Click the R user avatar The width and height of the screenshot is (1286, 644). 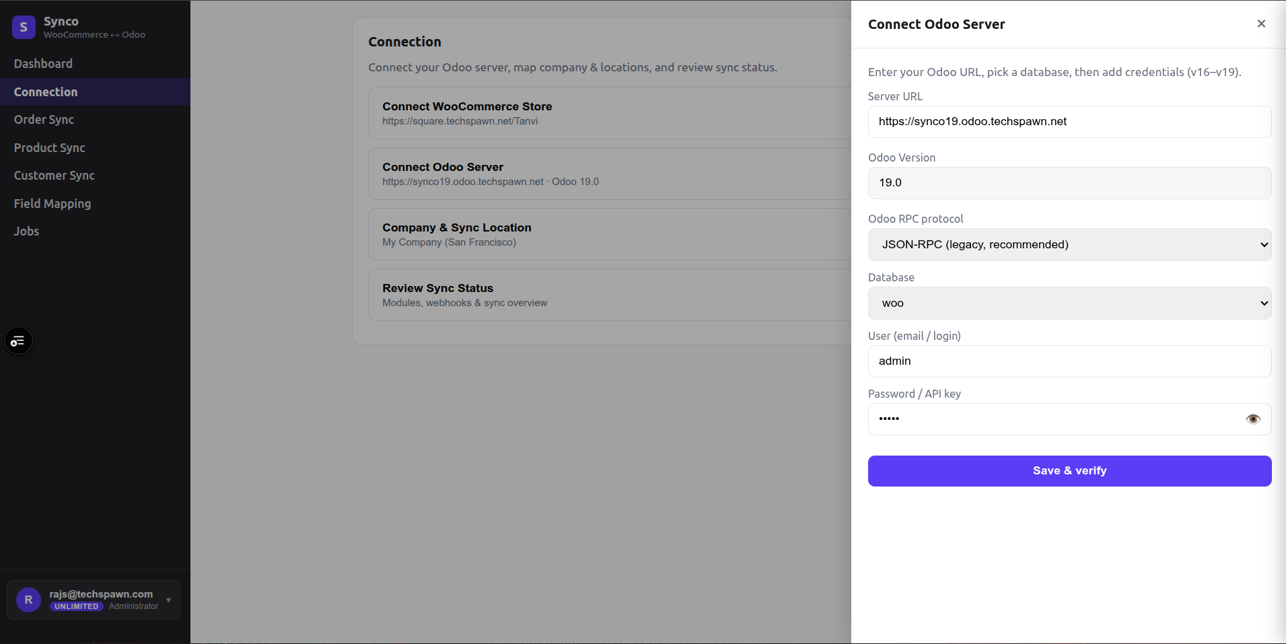[x=28, y=600]
